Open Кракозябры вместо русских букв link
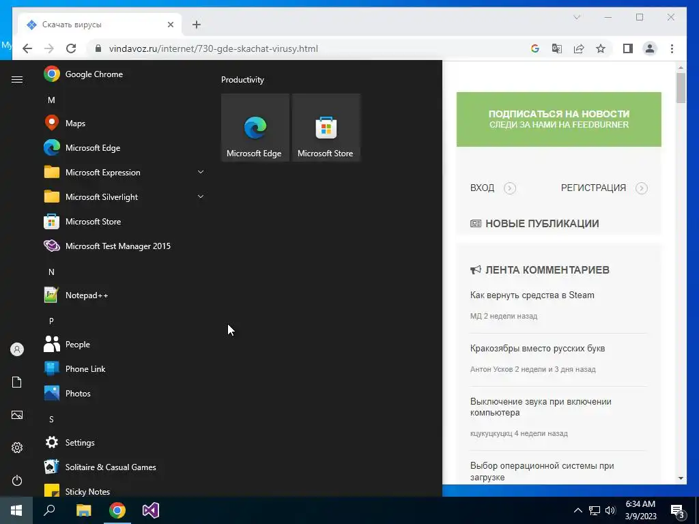The image size is (699, 524). click(538, 348)
